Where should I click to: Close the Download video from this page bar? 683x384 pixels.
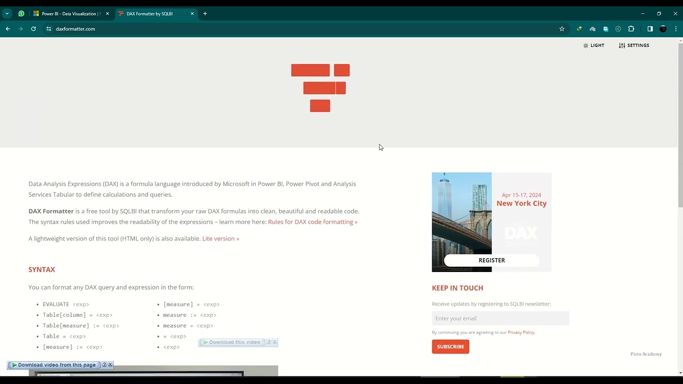click(110, 365)
